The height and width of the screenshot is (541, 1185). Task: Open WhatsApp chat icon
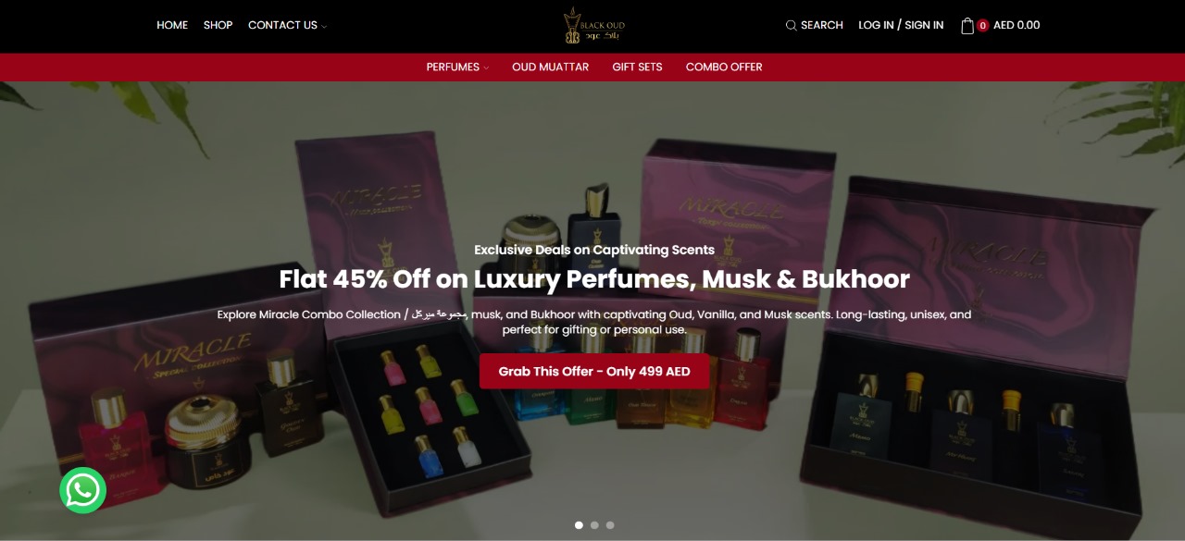point(83,490)
